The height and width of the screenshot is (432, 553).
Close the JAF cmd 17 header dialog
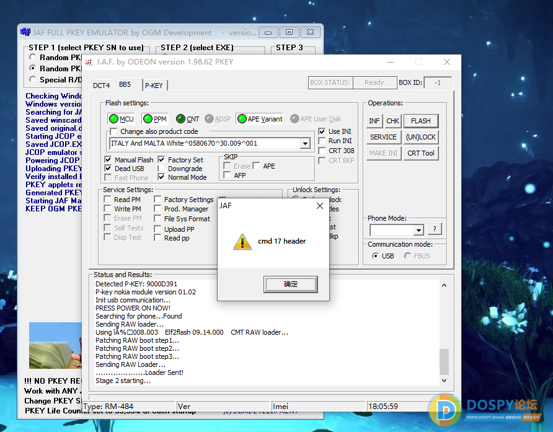pos(320,206)
